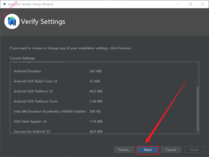Click the Current Settings label
209x157 pixels.
[23, 58]
